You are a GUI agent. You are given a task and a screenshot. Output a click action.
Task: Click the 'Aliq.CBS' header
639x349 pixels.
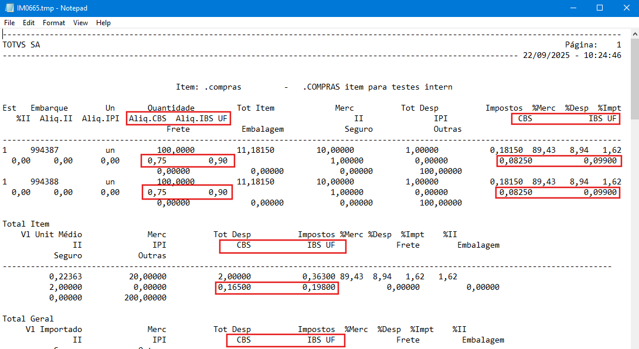(148, 118)
